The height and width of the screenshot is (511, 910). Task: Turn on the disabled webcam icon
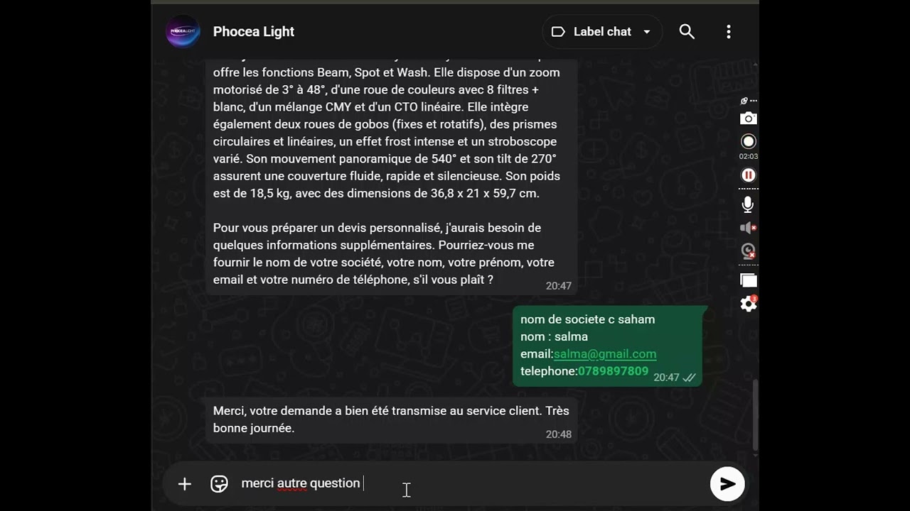748,251
